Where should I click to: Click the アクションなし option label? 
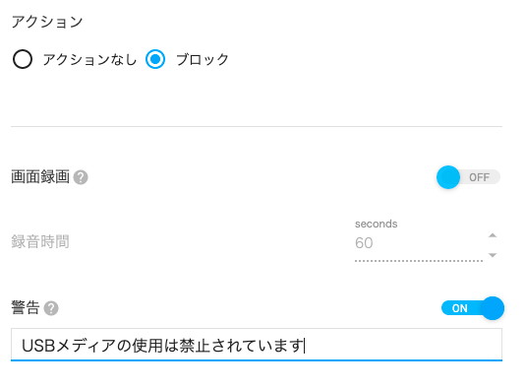pyautogui.click(x=89, y=59)
